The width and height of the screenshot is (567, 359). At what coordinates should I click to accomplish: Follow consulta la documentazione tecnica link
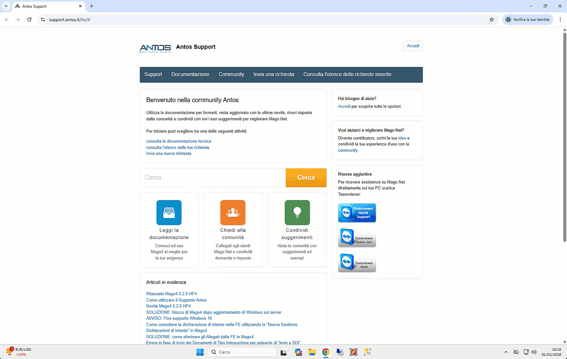click(x=178, y=141)
